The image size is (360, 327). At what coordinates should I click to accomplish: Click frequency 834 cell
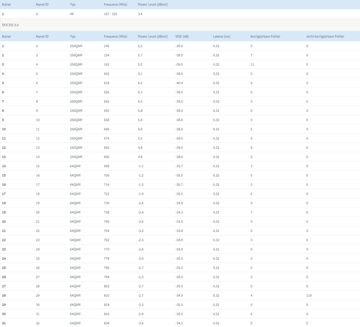pyautogui.click(x=107, y=323)
